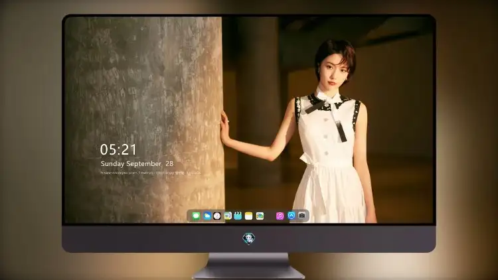The width and height of the screenshot is (498, 280).
Task: Open the yellow Notes app in dock
Action: coord(249,216)
